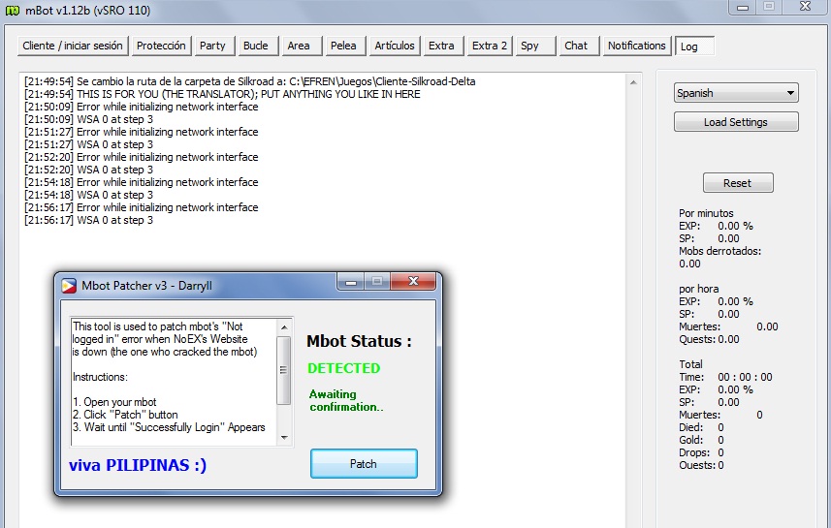Minimize the mBot main window
Viewport: 831px width, 528px height.
743,7
